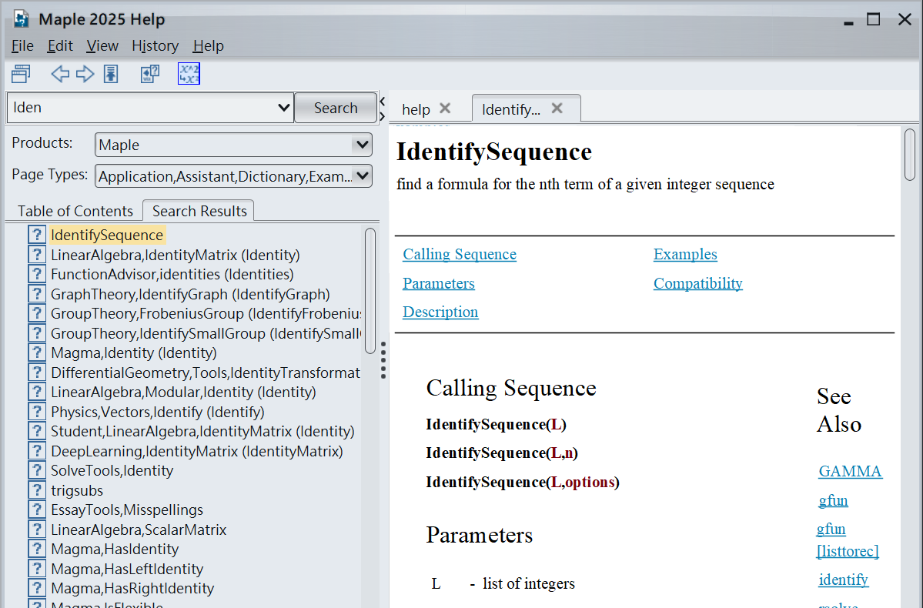Click the help icon next to trigsubs
923x608 pixels.
tap(36, 490)
